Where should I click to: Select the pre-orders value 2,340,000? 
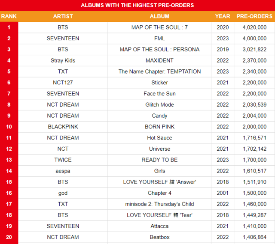(254, 71)
